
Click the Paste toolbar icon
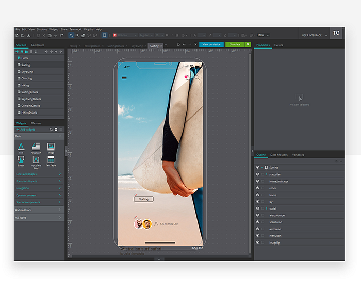pos(50,35)
